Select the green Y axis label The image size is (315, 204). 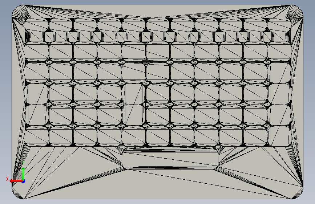[23, 163]
